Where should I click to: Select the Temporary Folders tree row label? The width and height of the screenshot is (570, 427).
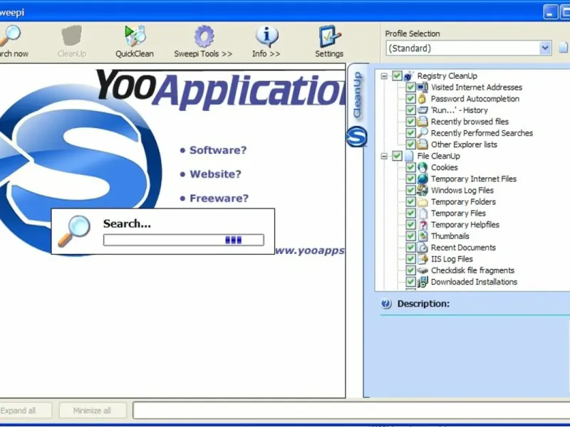463,202
